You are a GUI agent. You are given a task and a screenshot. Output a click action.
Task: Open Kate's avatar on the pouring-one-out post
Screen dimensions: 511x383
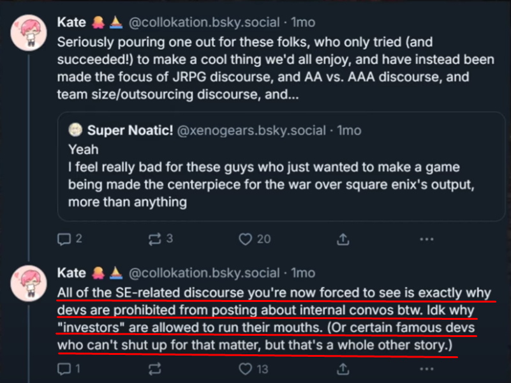coord(28,33)
